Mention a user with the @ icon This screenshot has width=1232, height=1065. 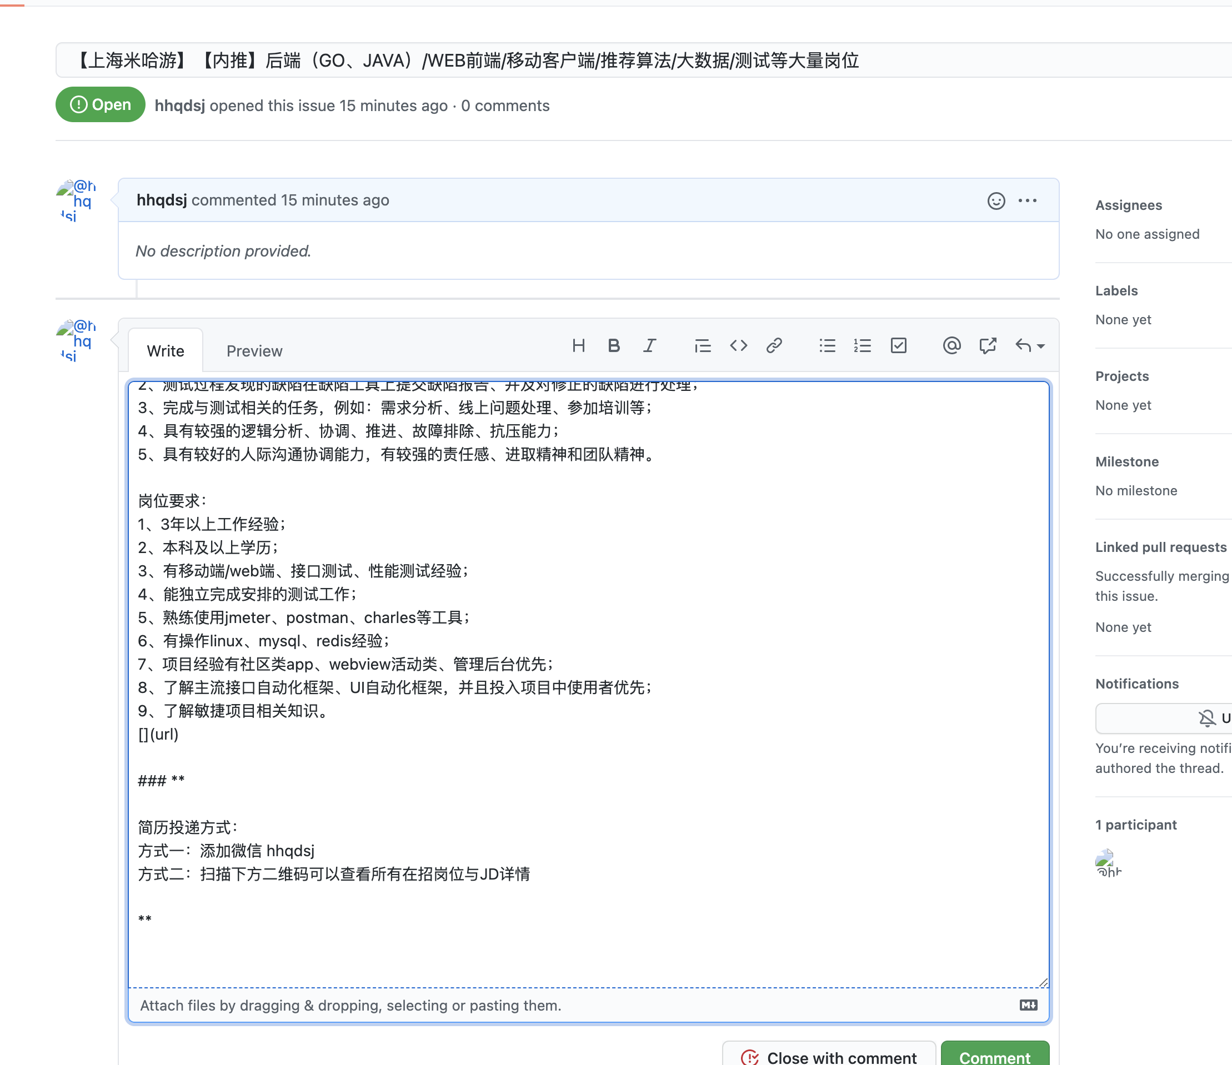951,345
